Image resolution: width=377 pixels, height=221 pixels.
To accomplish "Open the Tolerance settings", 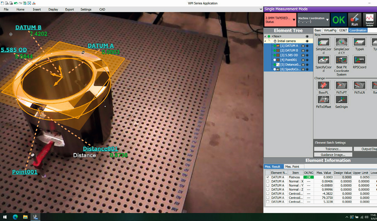I will click(x=333, y=149).
